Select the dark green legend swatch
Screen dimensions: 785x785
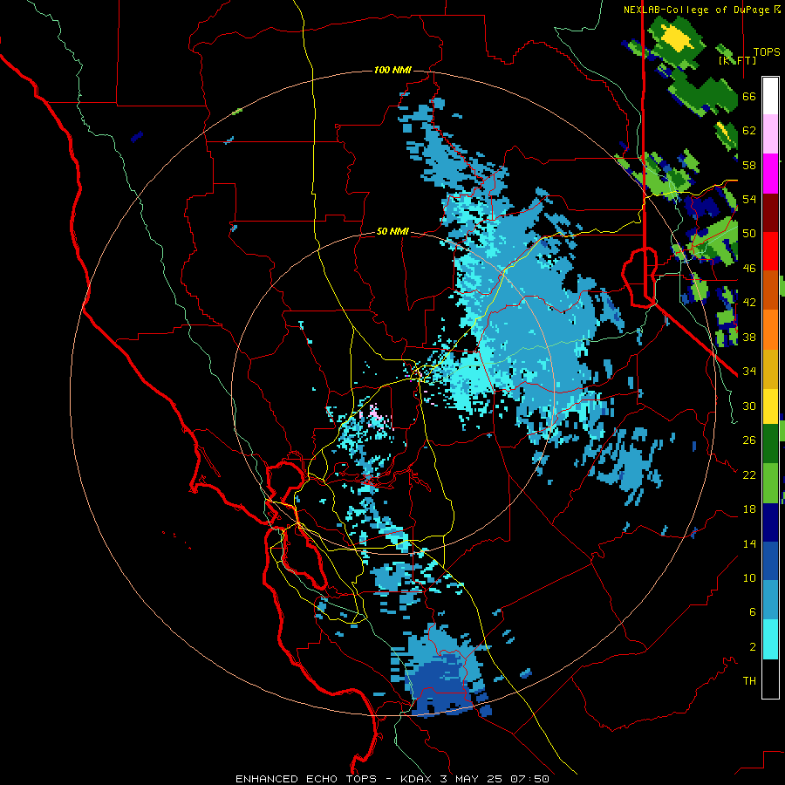[770, 444]
